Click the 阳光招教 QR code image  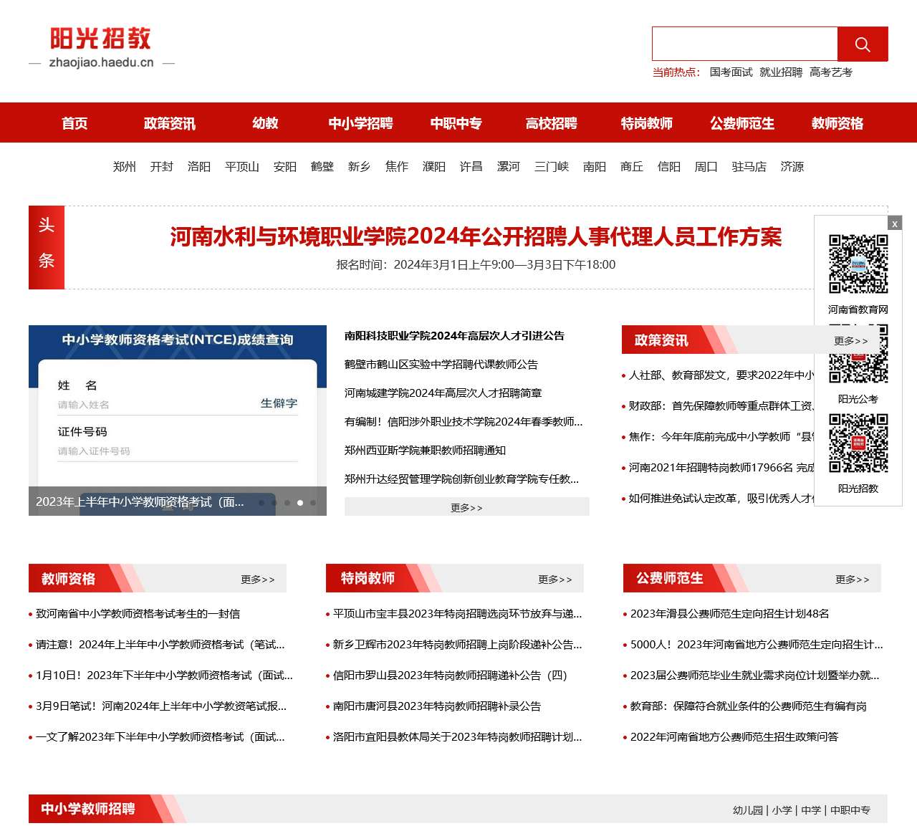858,443
